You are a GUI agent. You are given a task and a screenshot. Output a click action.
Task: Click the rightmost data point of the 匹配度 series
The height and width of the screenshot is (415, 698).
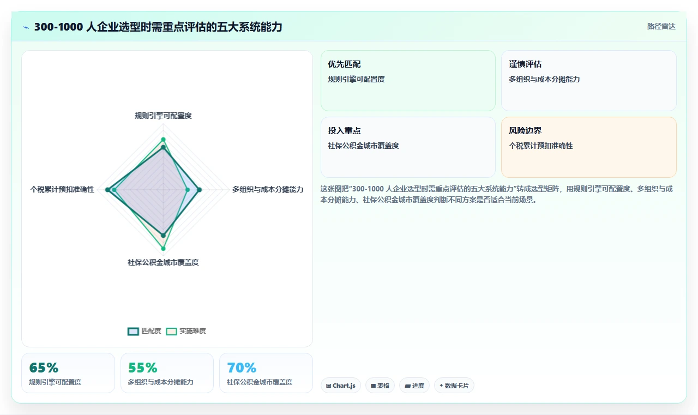click(199, 190)
